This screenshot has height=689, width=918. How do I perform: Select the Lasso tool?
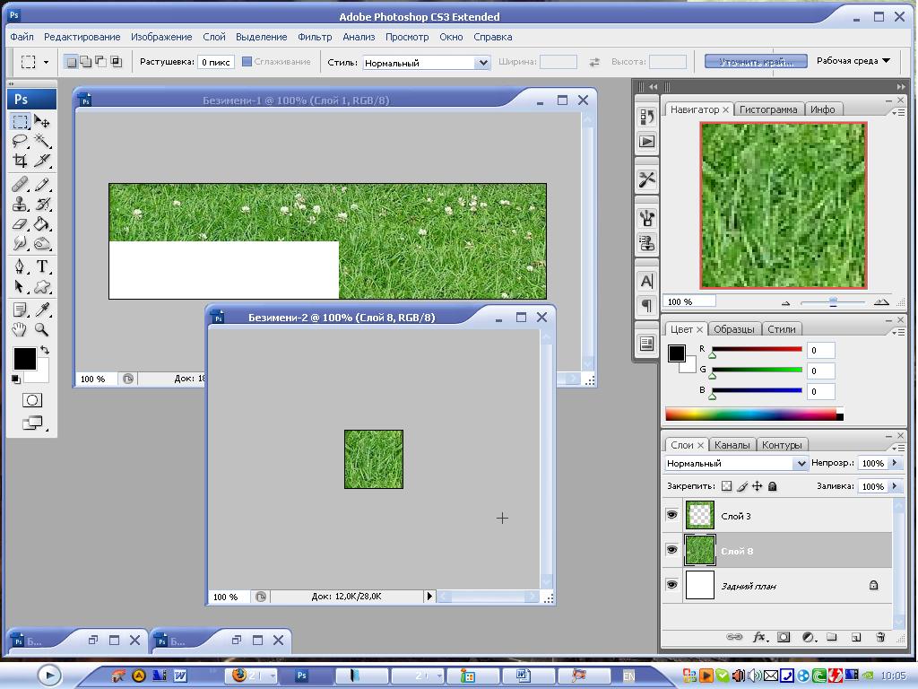[x=20, y=141]
